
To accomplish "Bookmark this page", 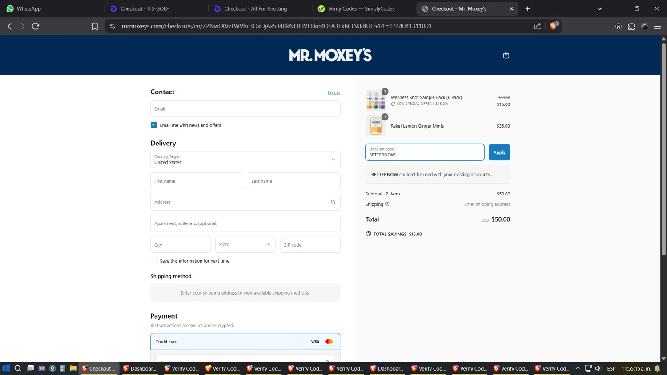I will 95,26.
